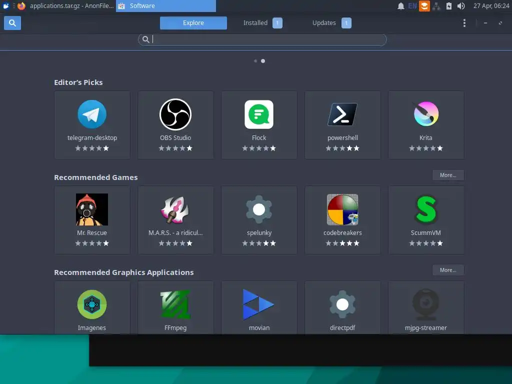Click the software search input field
The height and width of the screenshot is (384, 512).
262,39
